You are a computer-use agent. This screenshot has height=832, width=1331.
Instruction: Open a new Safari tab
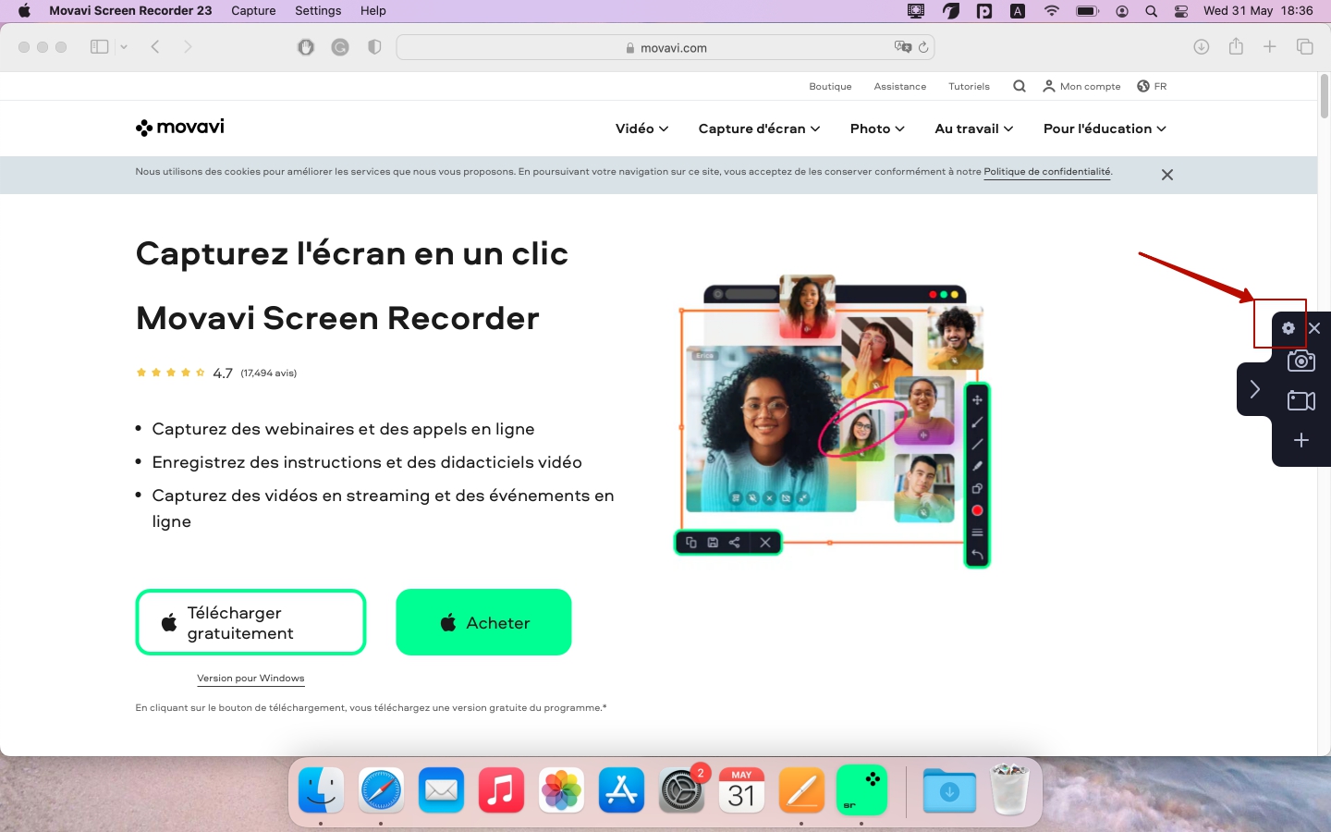point(1270,46)
